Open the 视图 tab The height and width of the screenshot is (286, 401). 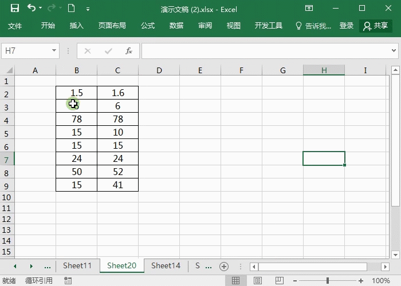pos(234,26)
